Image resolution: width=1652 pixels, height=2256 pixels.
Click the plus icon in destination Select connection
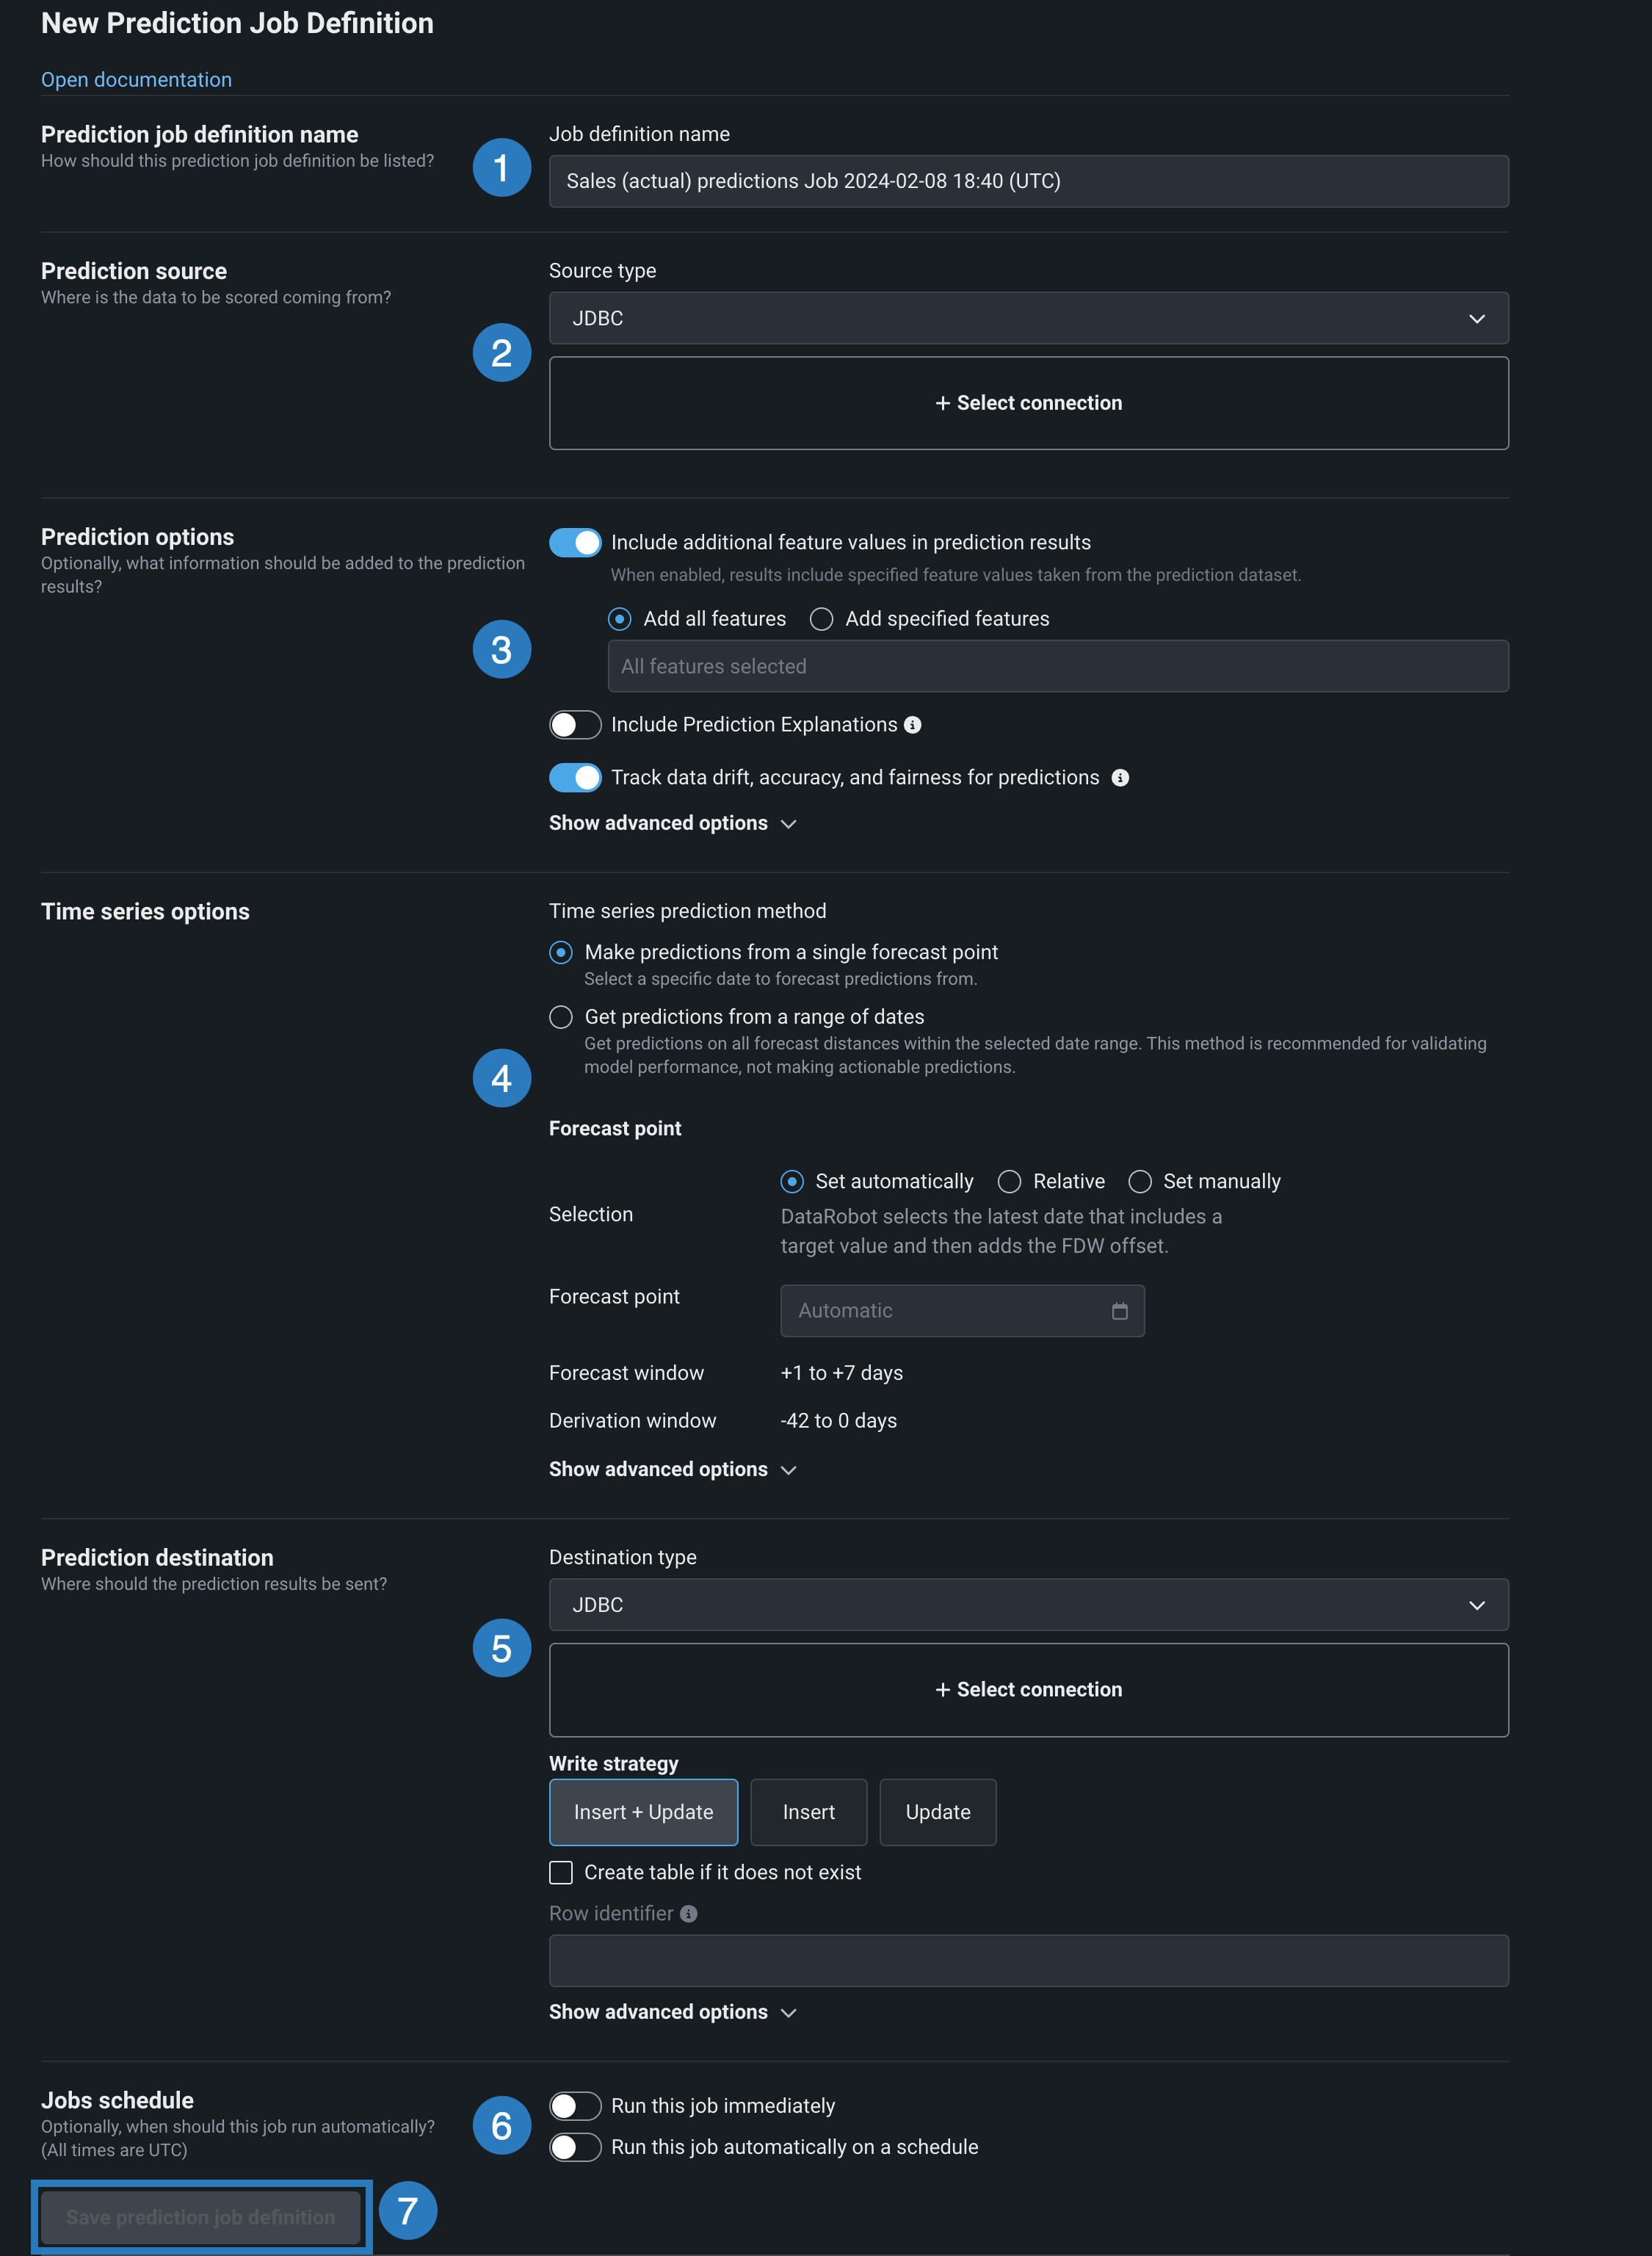coord(942,1690)
